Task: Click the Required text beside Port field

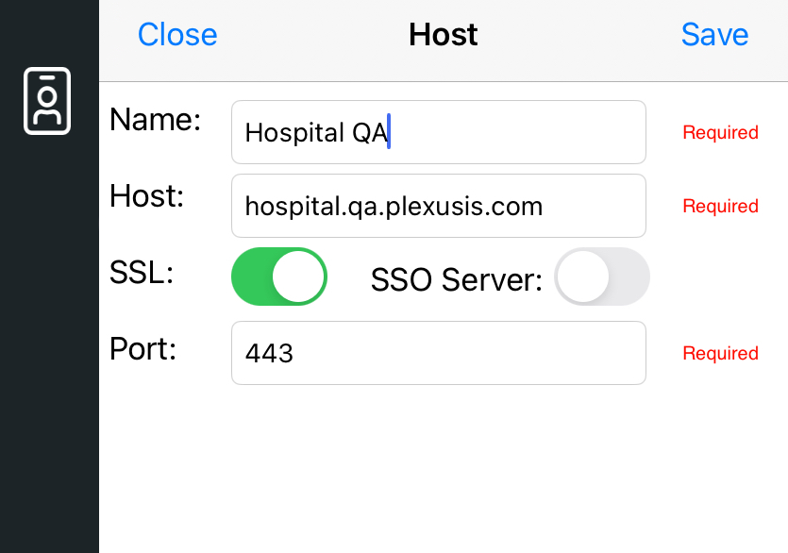Action: [720, 353]
